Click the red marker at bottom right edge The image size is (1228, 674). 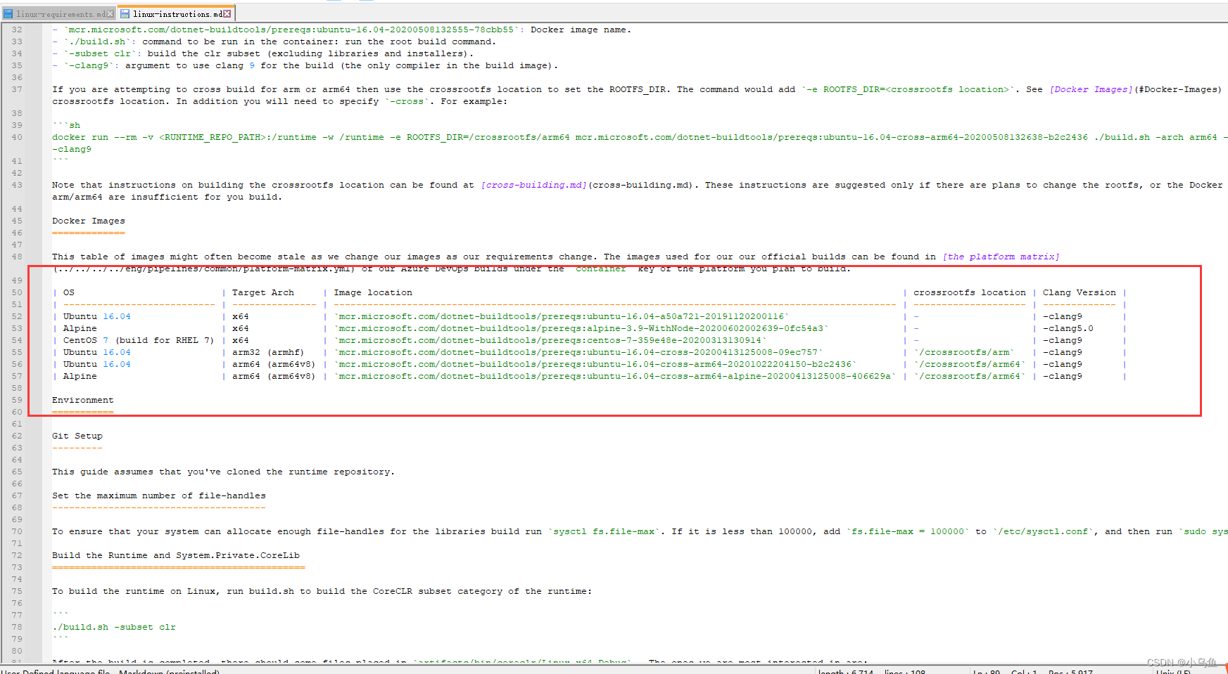click(x=1224, y=668)
